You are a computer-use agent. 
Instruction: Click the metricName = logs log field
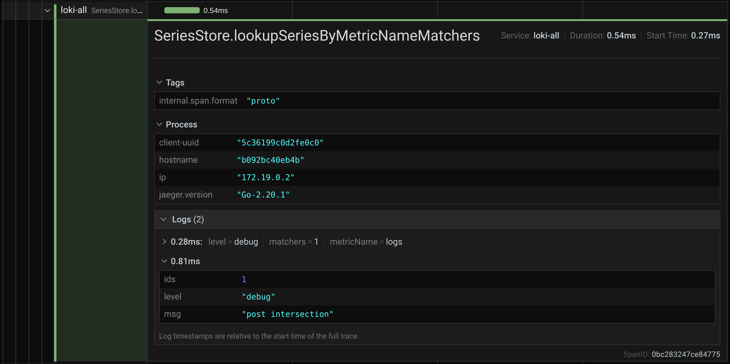pyautogui.click(x=366, y=242)
